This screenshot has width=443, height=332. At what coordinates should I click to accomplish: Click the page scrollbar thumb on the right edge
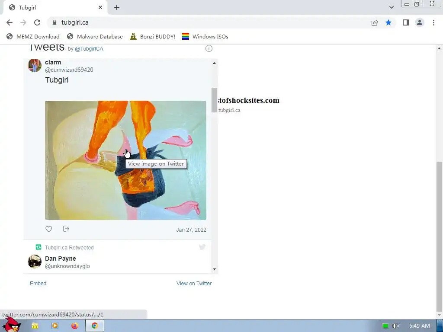[440, 236]
